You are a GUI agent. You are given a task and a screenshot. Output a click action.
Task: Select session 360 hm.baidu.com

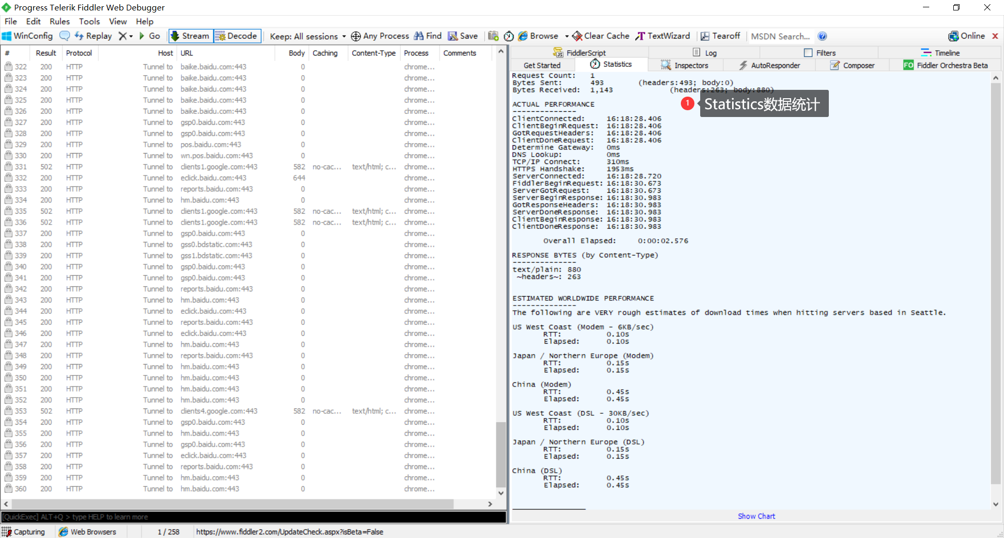(247, 489)
